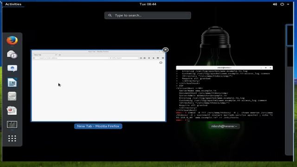Open the Files cabinet icon in dock

(x=12, y=96)
